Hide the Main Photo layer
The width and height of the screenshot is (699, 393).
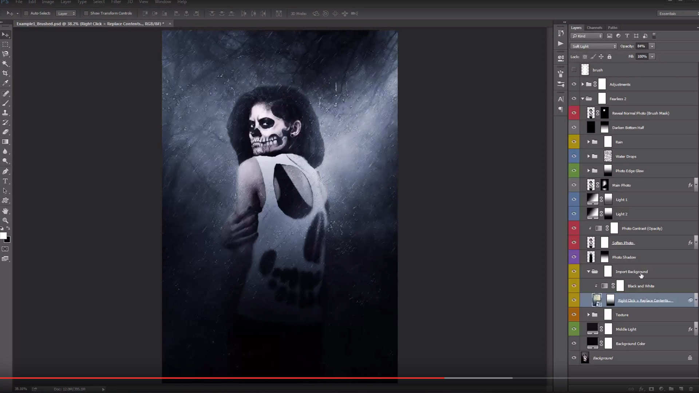click(x=574, y=185)
